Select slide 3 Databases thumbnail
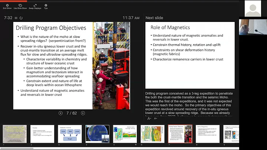This screenshot has height=150, width=267. [x=70, y=134]
